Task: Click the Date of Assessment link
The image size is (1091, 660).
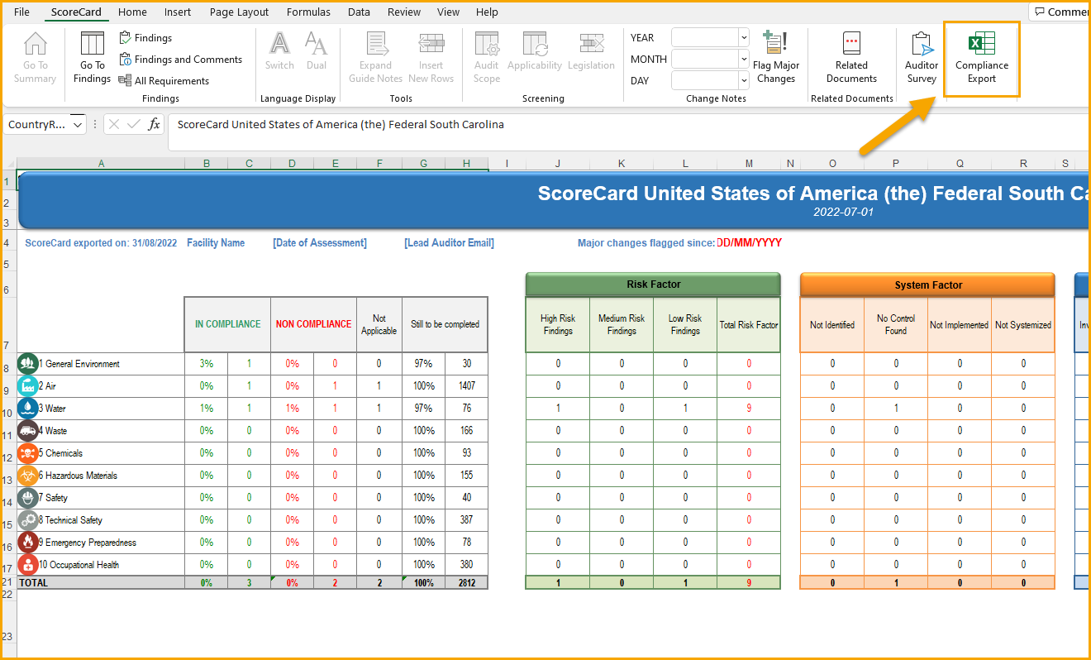Action: click(x=319, y=242)
